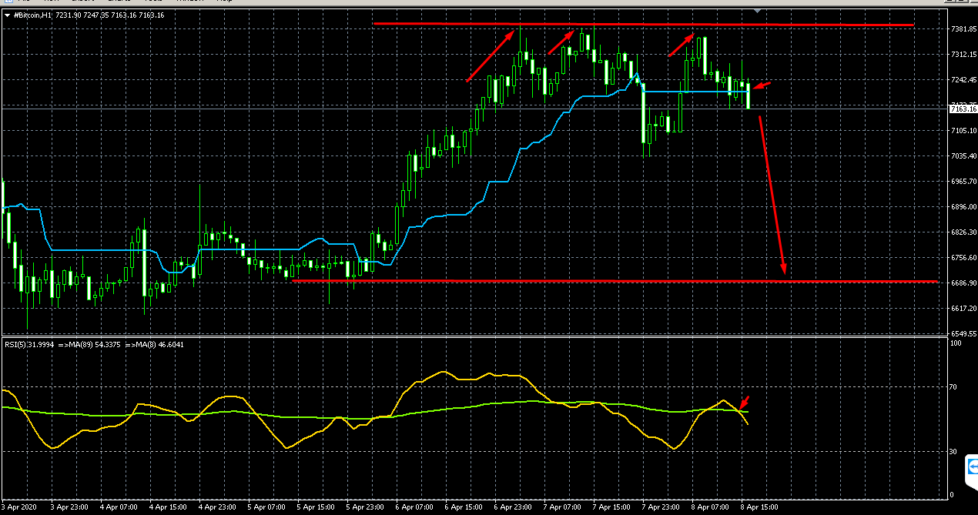Click the 7312.15 price axis label
978x515 pixels.
pos(963,55)
